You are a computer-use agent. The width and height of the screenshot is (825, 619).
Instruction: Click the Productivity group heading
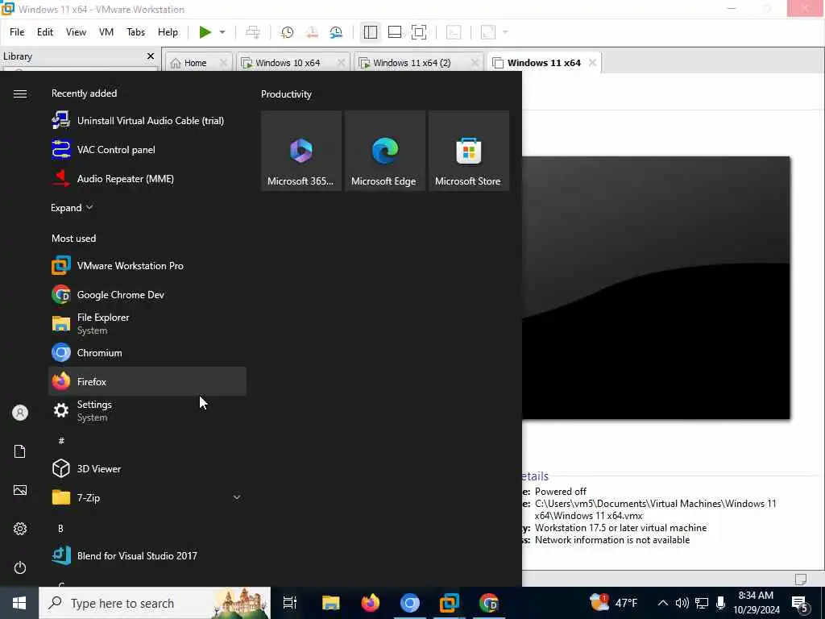286,94
